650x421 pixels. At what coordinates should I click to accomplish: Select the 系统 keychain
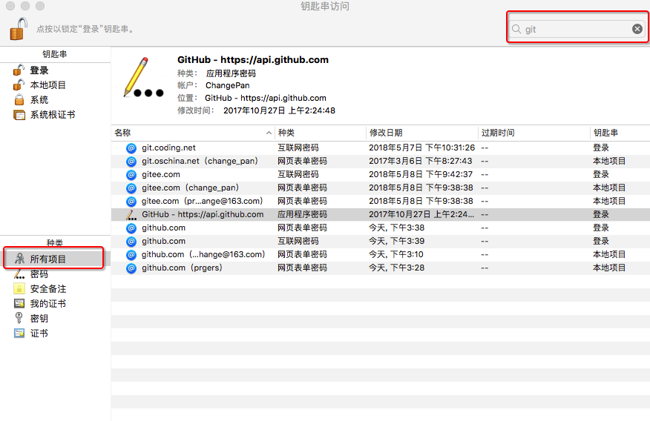coord(55,100)
